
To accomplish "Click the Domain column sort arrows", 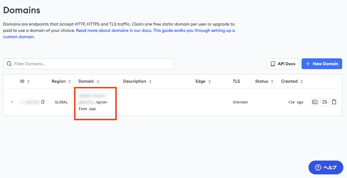I will point(98,81).
